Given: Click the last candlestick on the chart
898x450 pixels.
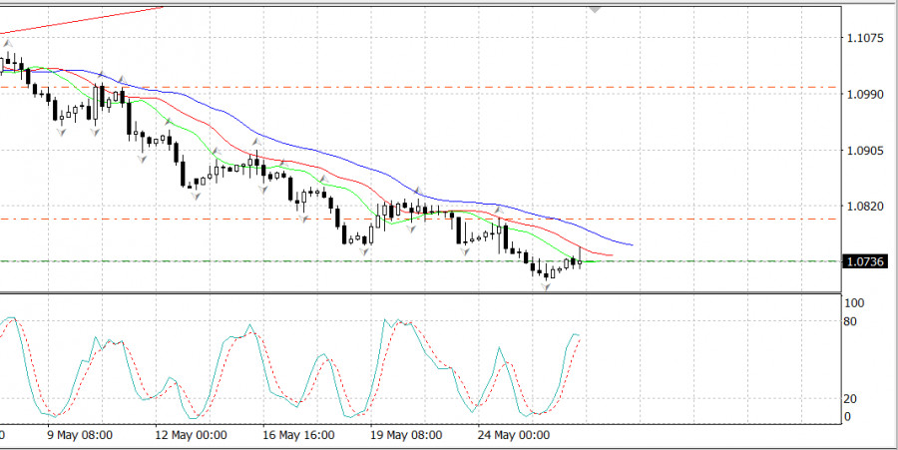Looking at the screenshot, I should pos(581,261).
